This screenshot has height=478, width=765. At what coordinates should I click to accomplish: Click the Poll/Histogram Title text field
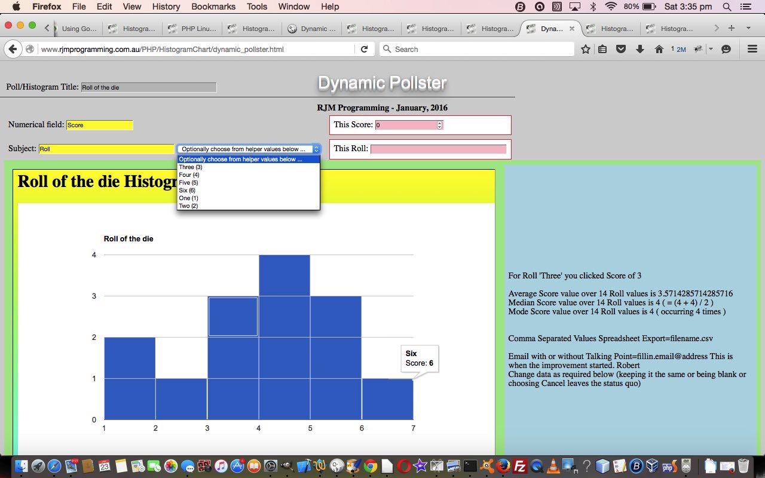pos(149,87)
